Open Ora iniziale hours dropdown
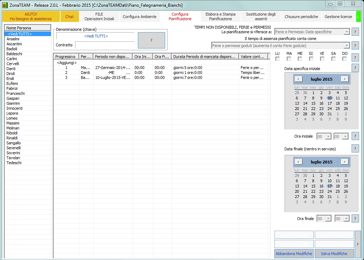Screen dimensions: 364x260 (x=328, y=137)
